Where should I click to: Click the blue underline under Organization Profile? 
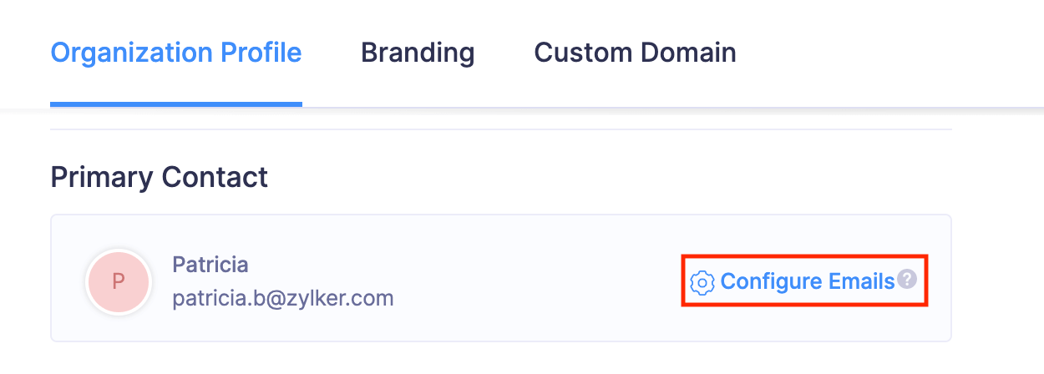point(176,104)
